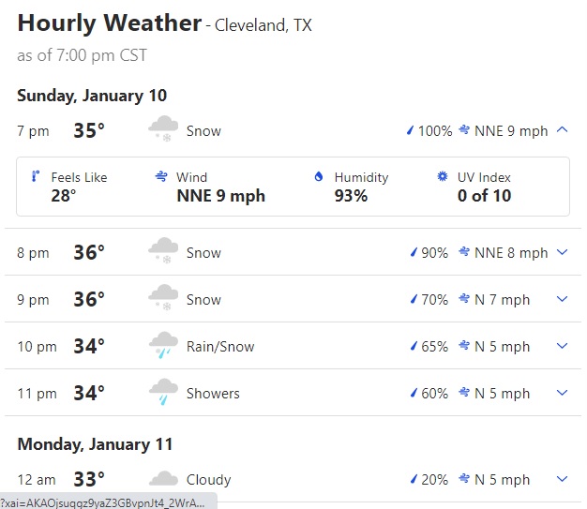
Task: Click the cloudy icon at 12 am
Action: pos(163,479)
